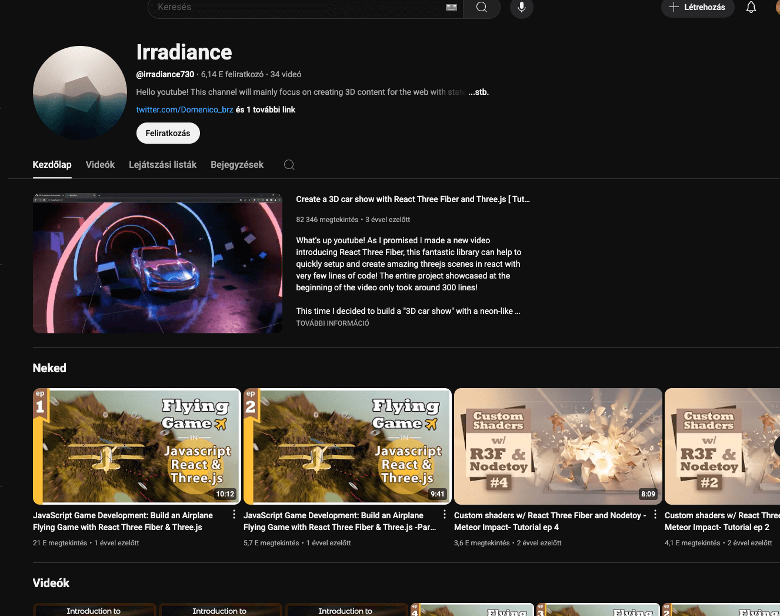Click the on-screen keyboard icon in the search bar

coord(451,7)
